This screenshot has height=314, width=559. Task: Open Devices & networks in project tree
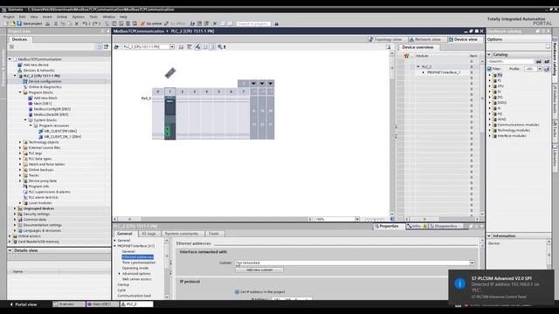[38, 71]
